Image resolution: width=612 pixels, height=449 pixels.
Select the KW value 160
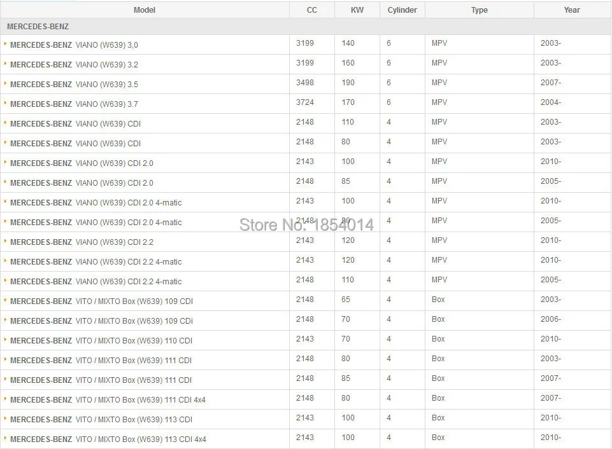[x=348, y=63]
